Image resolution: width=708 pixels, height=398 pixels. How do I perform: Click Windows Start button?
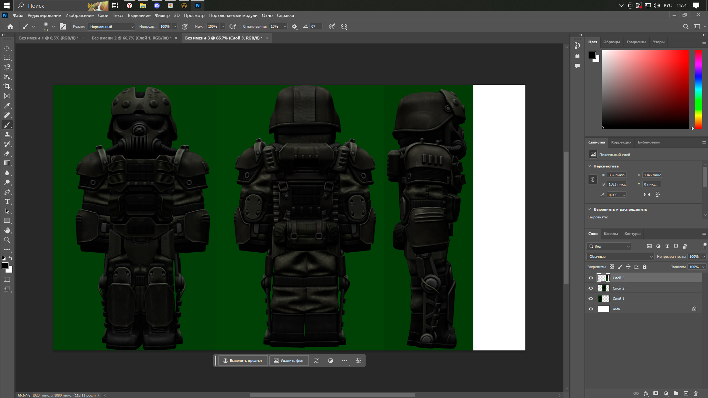click(x=6, y=6)
